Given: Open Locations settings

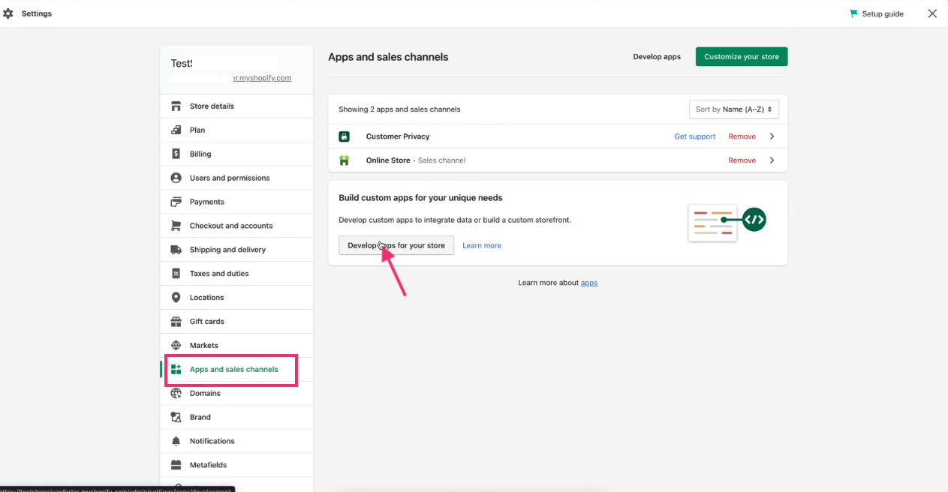Looking at the screenshot, I should click(236, 298).
